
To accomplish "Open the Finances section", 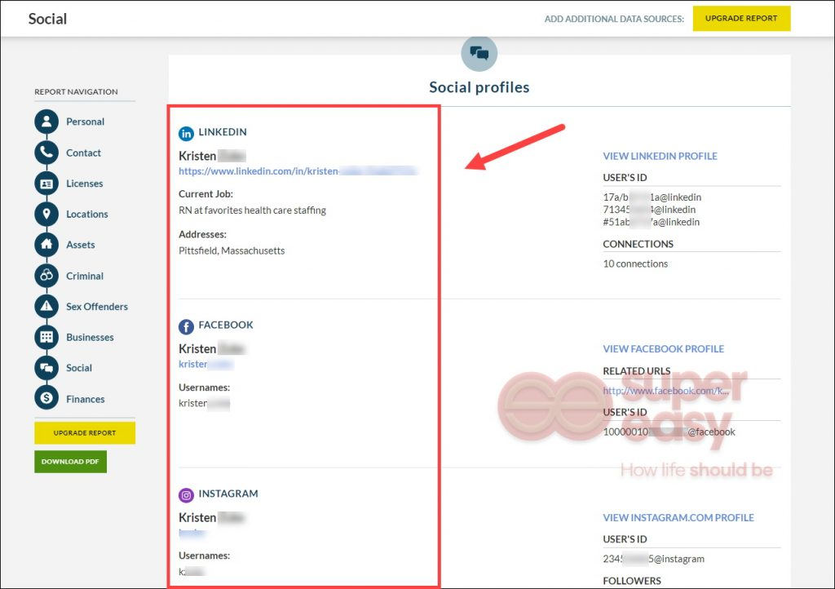I will pos(85,399).
